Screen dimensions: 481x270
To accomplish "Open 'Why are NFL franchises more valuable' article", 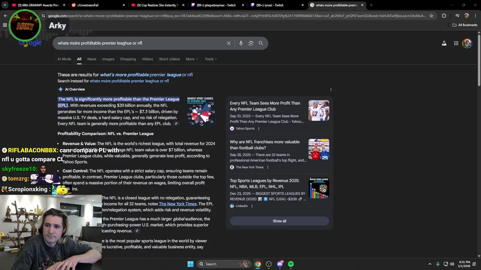I will [265, 145].
